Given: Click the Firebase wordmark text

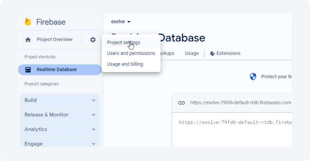Looking at the screenshot, I should click(x=51, y=22).
